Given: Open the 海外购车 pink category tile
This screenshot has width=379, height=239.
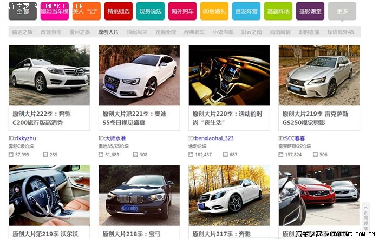Looking at the screenshot, I should [182, 11].
